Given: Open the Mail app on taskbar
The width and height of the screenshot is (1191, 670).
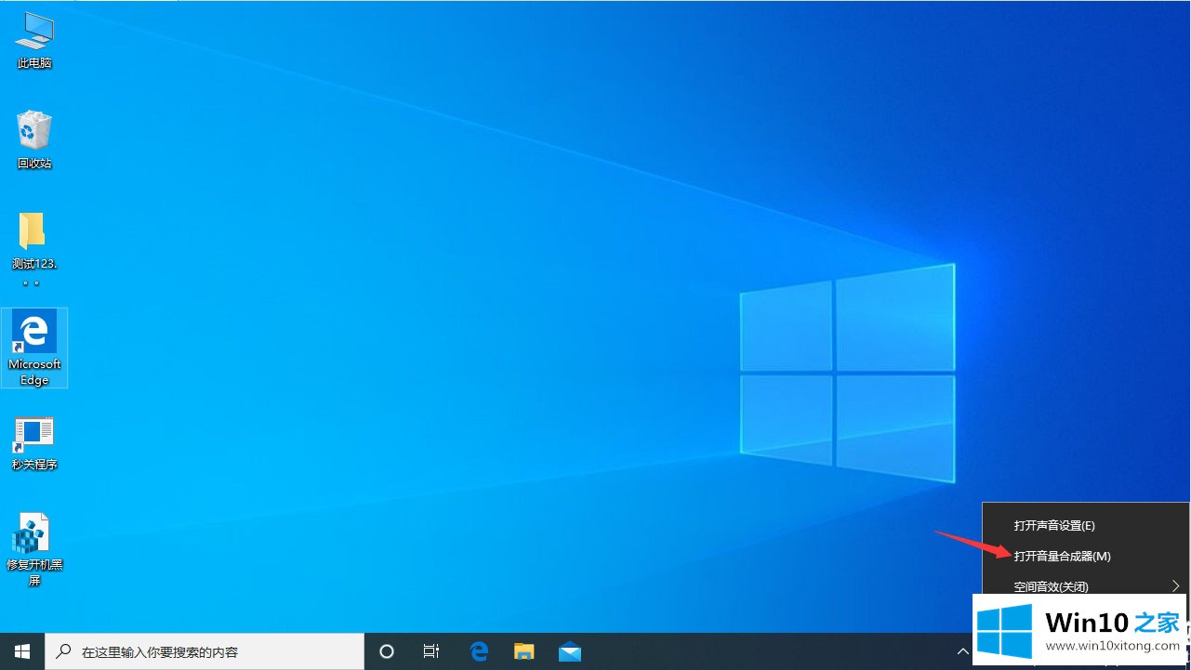Looking at the screenshot, I should pyautogui.click(x=570, y=651).
